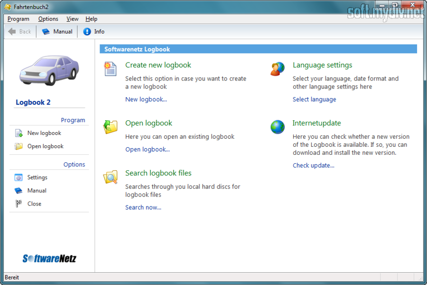Follow the 'Open logbook...' link

pos(148,150)
